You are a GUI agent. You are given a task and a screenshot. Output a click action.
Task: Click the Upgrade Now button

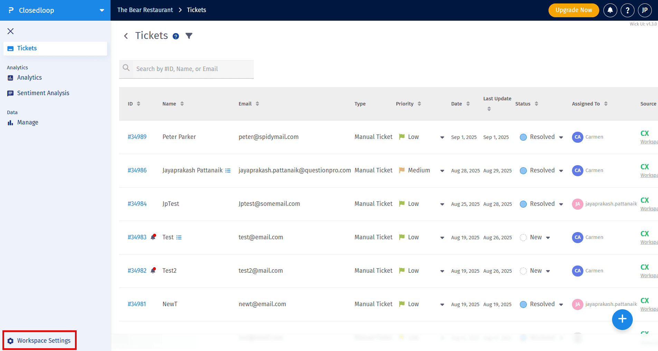[573, 10]
